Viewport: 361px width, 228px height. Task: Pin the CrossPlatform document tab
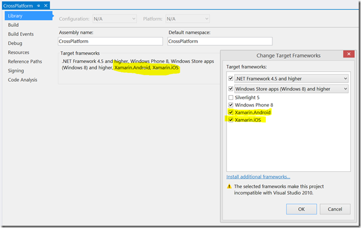point(39,6)
